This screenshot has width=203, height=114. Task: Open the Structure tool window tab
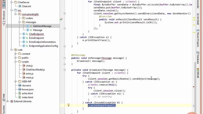point(4,18)
